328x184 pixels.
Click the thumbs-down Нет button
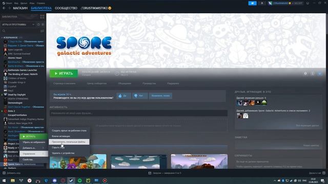pos(140,96)
